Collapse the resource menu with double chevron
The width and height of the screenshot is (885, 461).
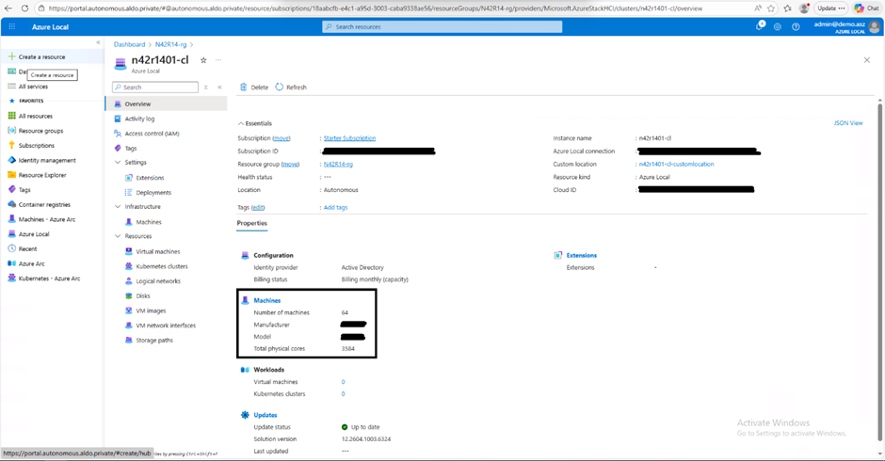(219, 87)
